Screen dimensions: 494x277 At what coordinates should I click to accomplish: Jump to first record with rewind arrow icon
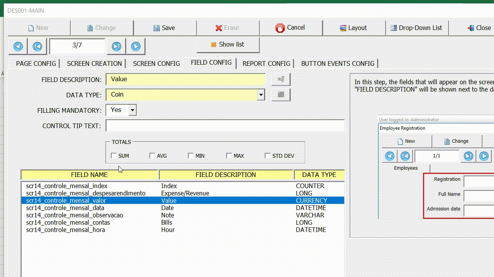point(37,46)
